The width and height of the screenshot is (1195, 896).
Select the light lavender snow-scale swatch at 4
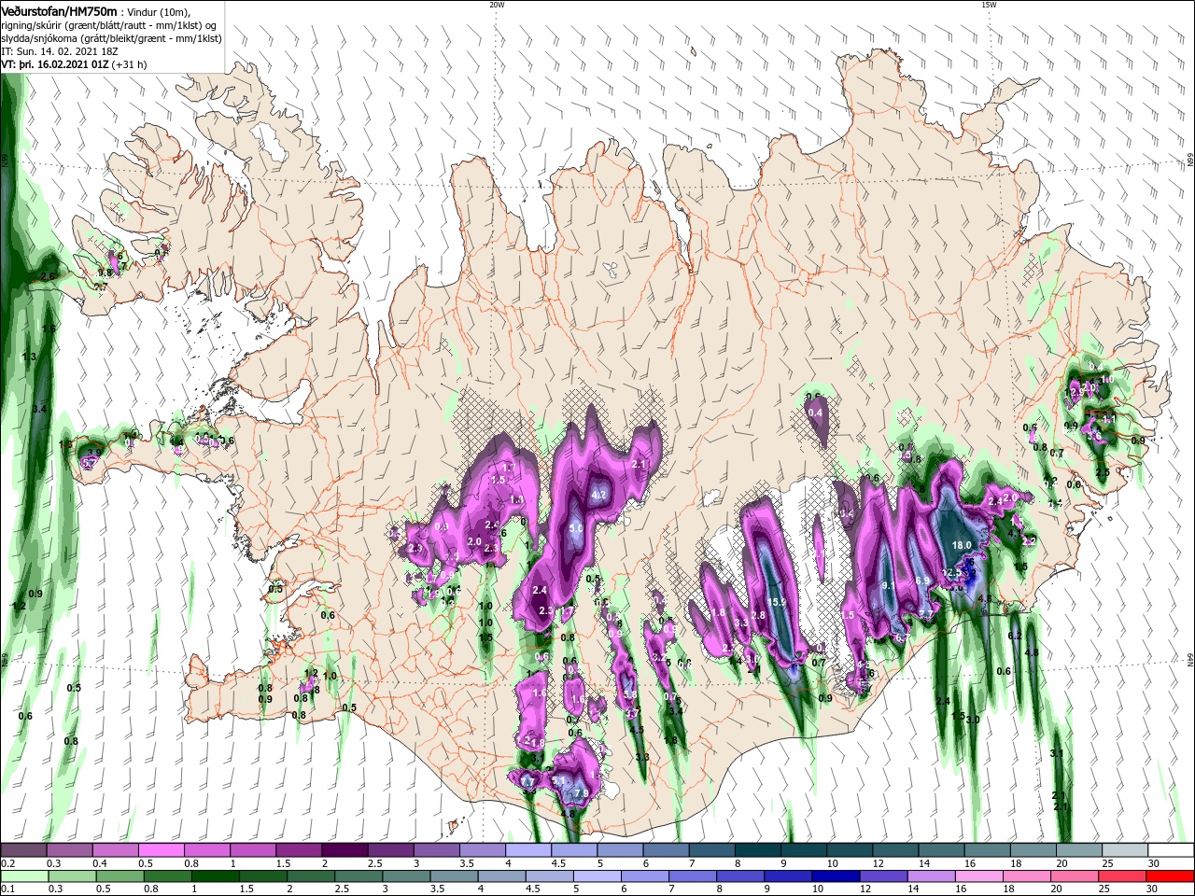click(x=527, y=850)
